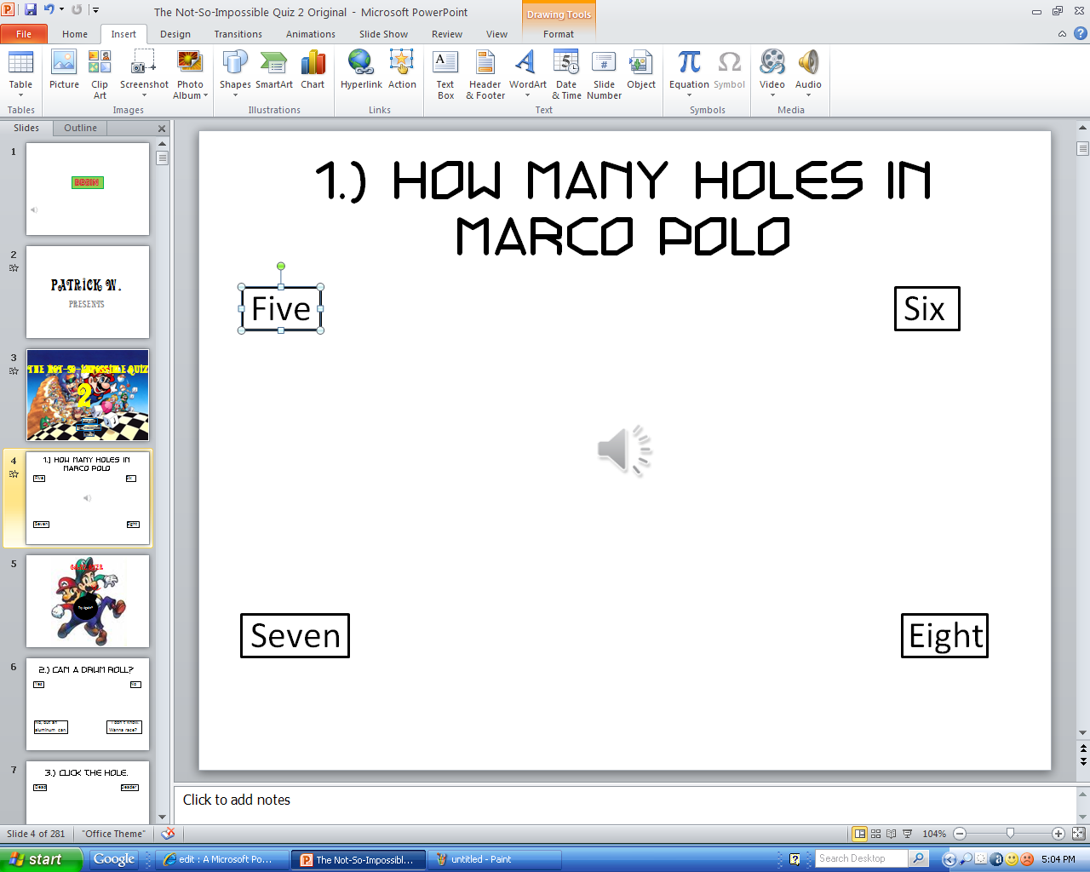The width and height of the screenshot is (1090, 872).
Task: Insert a SmartArt graphic
Action: [x=274, y=70]
